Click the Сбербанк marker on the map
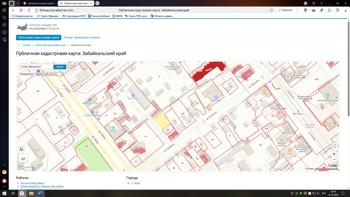 click(x=216, y=97)
